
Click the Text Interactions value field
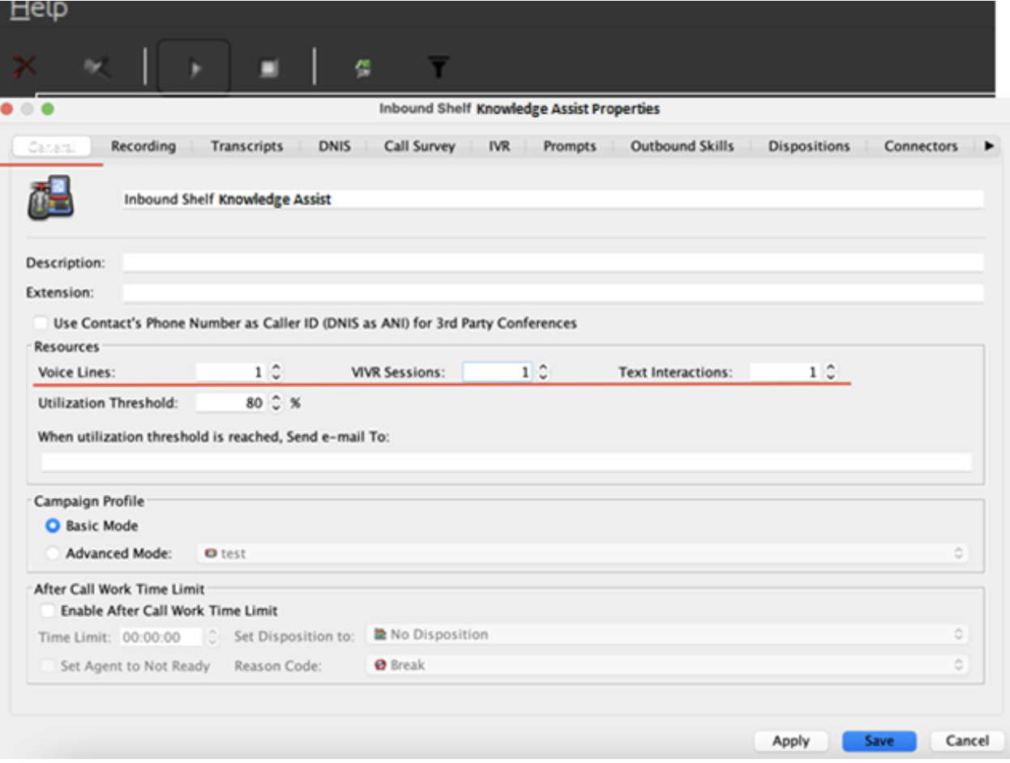(785, 372)
